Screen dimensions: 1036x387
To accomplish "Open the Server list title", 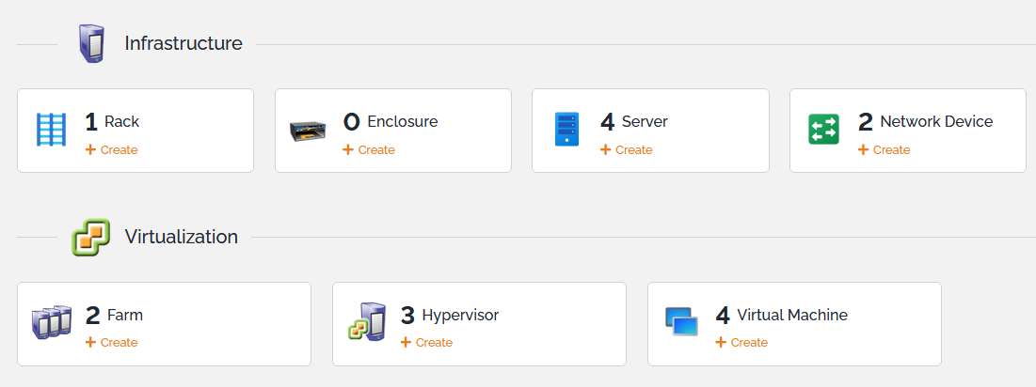I will pyautogui.click(x=645, y=121).
